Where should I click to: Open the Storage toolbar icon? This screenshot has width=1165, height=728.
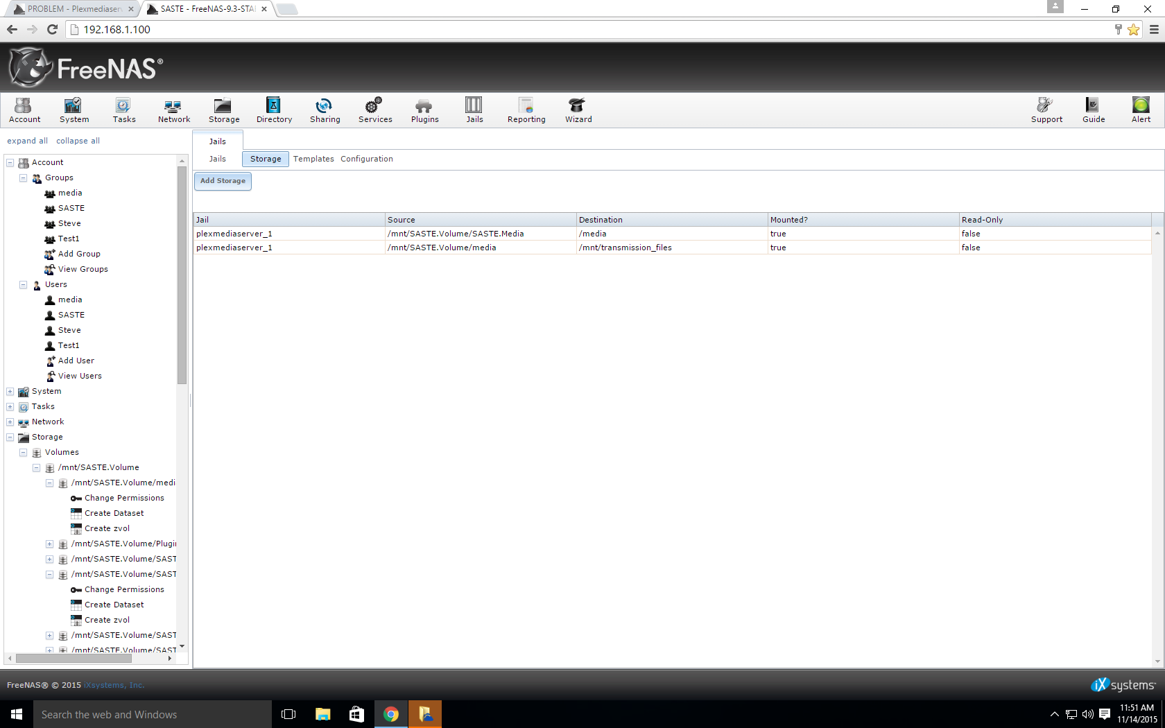coord(223,110)
